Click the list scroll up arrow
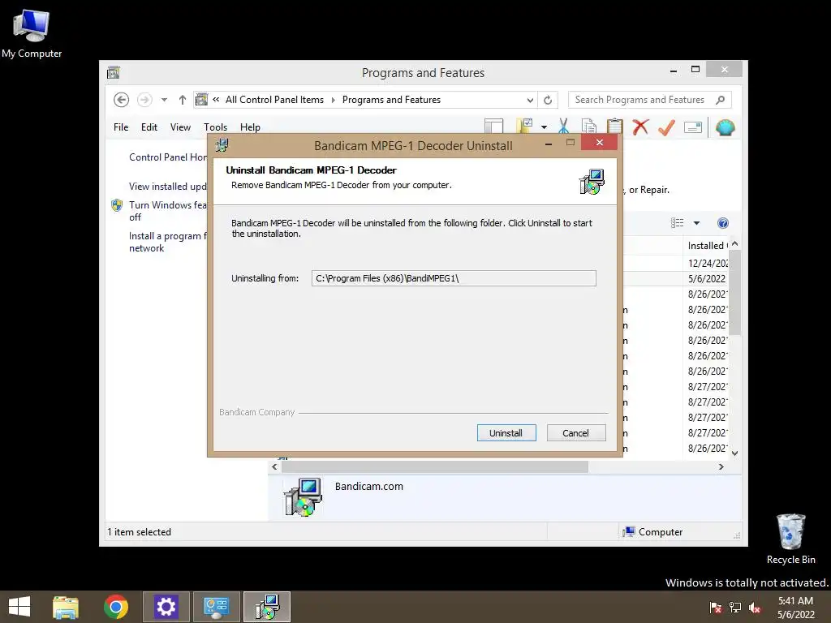 (x=734, y=244)
